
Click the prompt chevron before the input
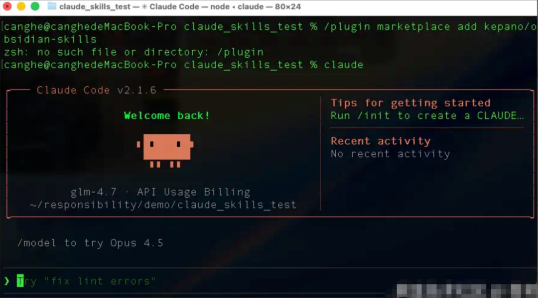pos(7,281)
